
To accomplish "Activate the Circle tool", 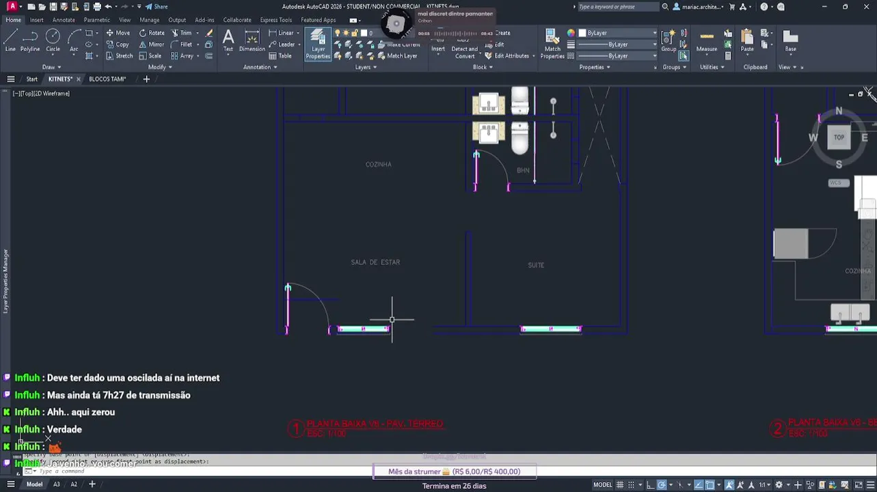I will tap(53, 41).
